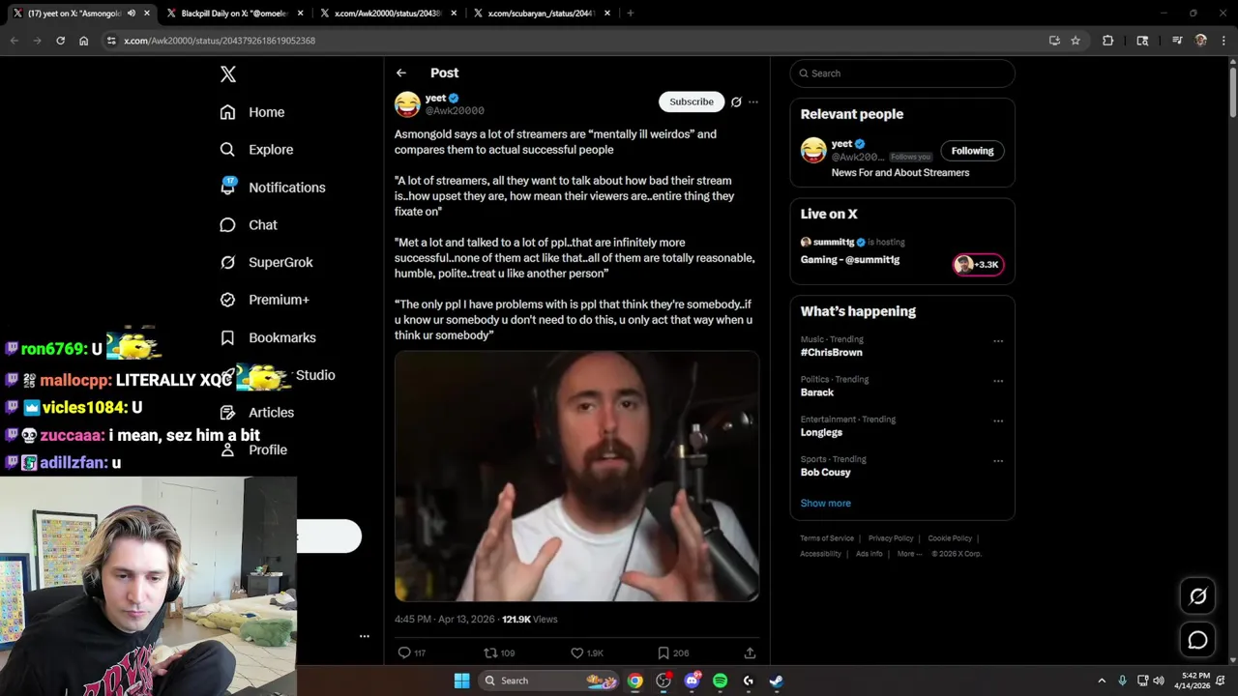
Task: Switch to the x.com/Awk20000/status tab
Action: point(387,14)
